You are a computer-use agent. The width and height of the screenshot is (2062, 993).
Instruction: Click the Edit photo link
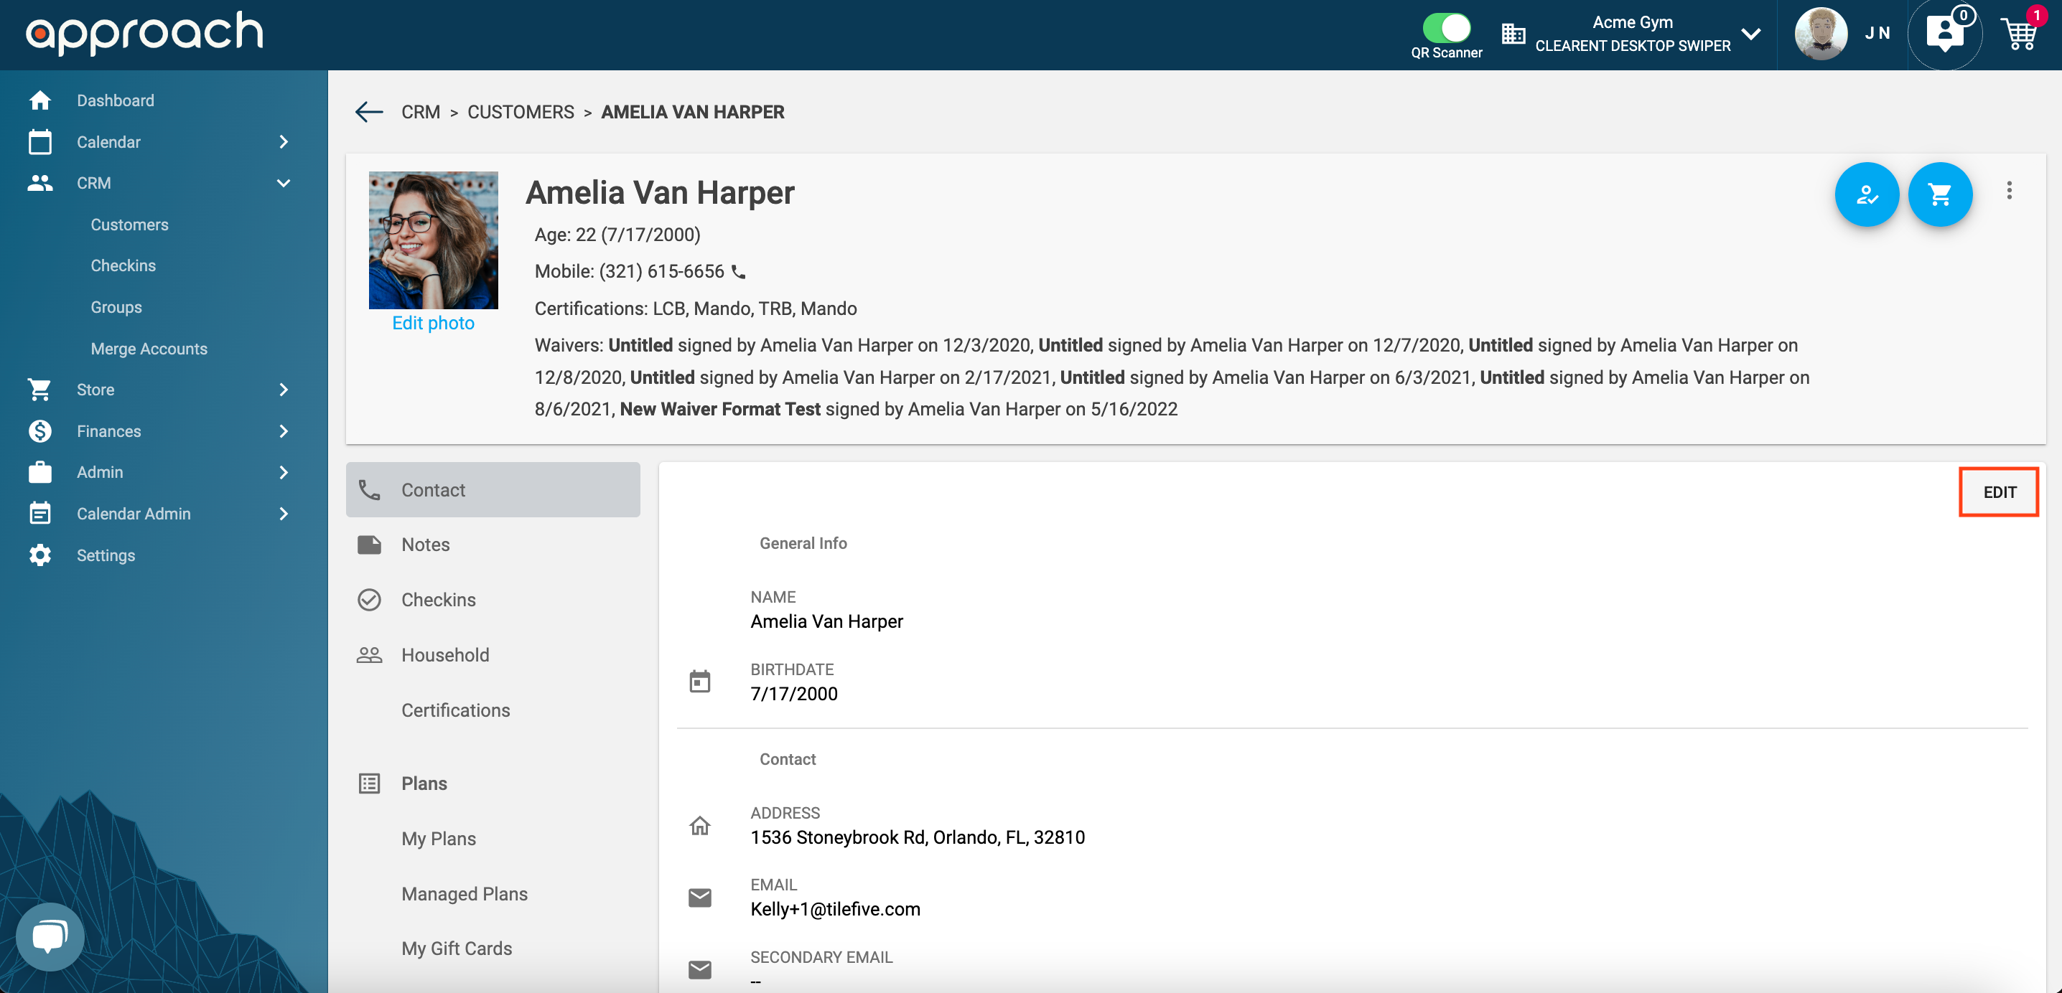point(433,324)
